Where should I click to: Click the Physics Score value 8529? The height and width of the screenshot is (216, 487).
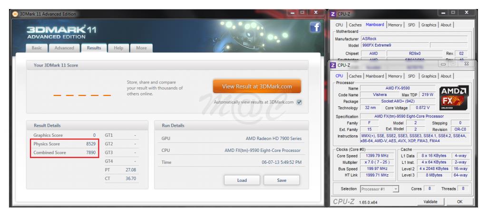pos(91,144)
